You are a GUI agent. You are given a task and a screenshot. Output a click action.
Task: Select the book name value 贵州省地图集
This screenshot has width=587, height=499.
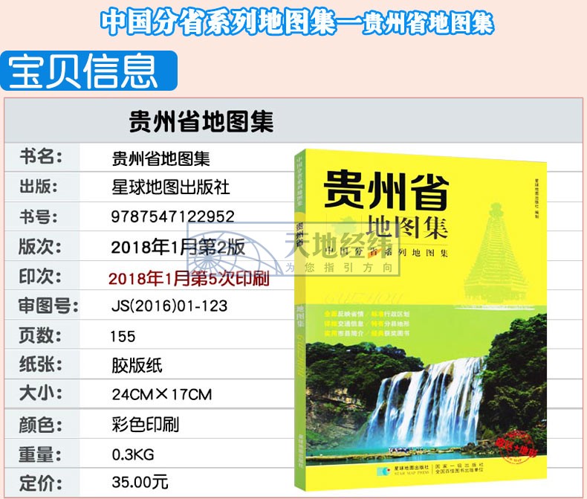pyautogui.click(x=161, y=158)
